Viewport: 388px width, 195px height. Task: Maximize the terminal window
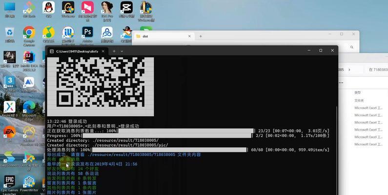[x=321, y=50]
